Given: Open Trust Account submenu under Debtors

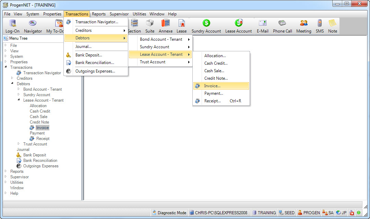Looking at the screenshot, I should [x=160, y=62].
